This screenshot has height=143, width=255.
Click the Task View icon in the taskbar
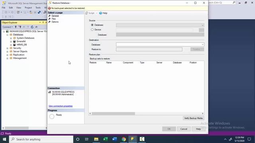pyautogui.click(x=87, y=139)
